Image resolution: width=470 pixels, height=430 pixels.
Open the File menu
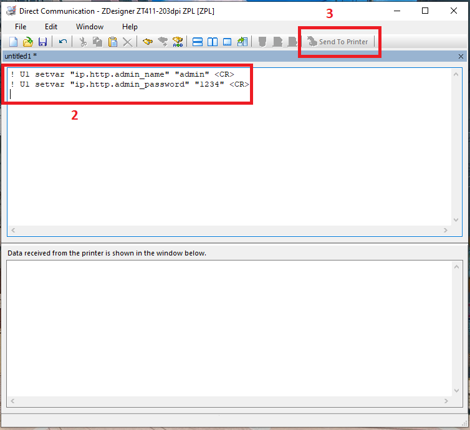[x=21, y=27]
